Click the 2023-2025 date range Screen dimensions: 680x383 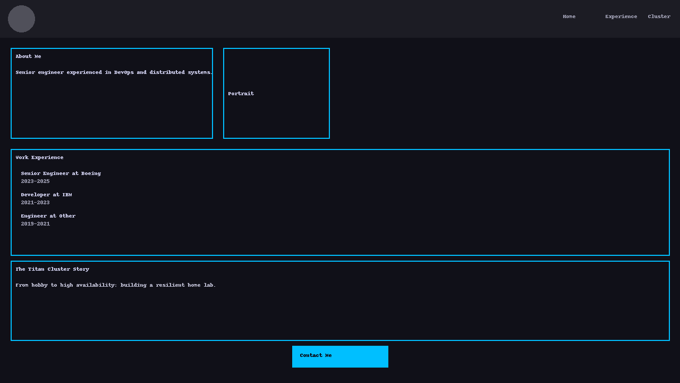35,181
